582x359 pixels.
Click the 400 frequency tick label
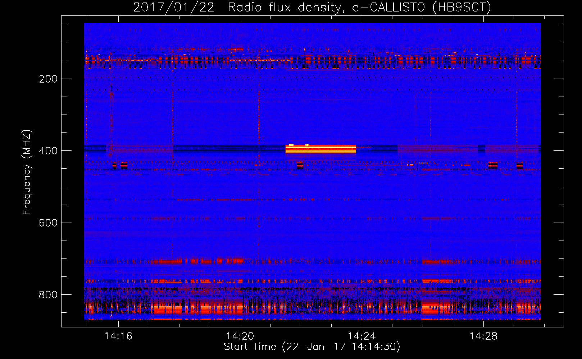[x=48, y=151]
